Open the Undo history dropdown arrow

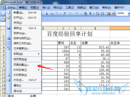click(x=74, y=13)
